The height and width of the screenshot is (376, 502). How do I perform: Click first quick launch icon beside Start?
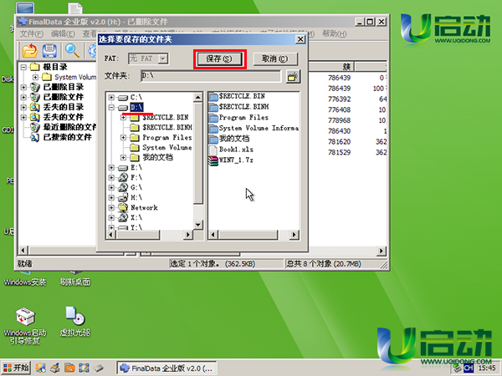pos(41,368)
